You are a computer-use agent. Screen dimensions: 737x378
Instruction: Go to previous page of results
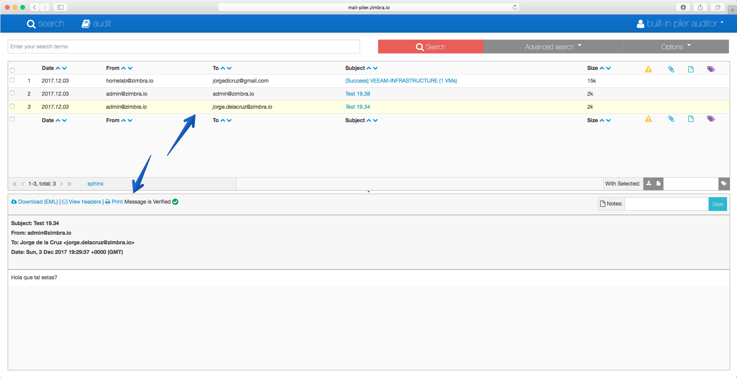click(23, 184)
